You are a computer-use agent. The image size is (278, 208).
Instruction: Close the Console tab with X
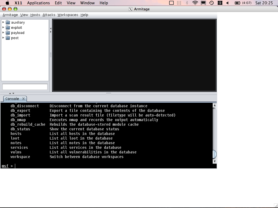tap(23, 99)
